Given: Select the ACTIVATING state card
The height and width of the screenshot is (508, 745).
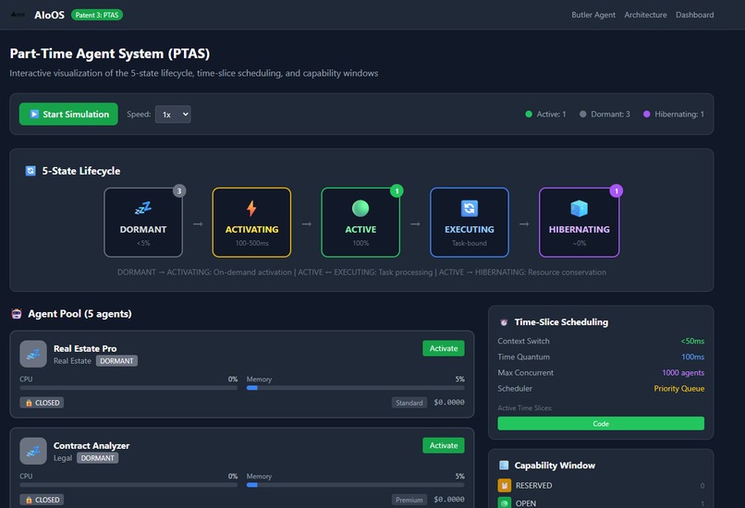Looking at the screenshot, I should pos(251,223).
